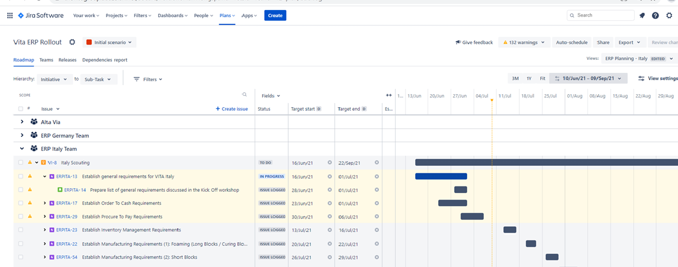Screen dimensions: 678x267
Task: Click the warning triangle on ERPITA-13 row
Action: coord(30,176)
